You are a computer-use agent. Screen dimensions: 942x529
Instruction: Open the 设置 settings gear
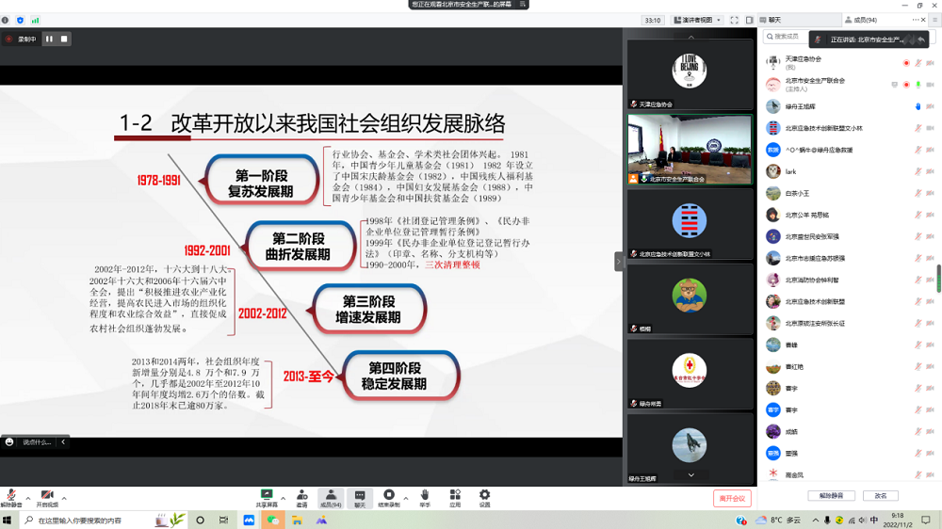click(x=484, y=495)
